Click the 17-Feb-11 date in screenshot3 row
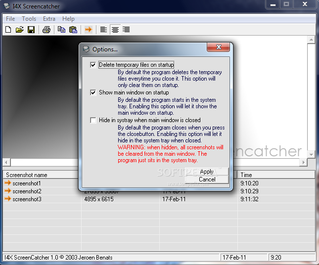Viewport: 319px width, 265px height. 174,199
